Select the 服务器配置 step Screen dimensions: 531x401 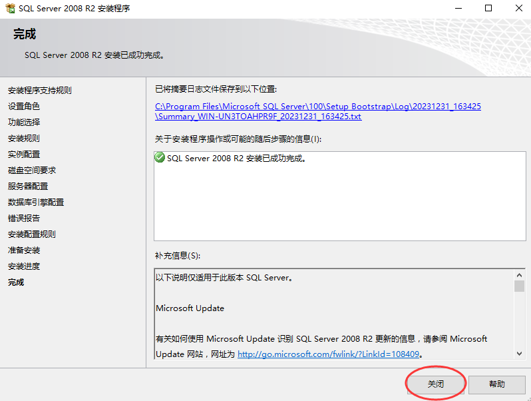point(28,186)
